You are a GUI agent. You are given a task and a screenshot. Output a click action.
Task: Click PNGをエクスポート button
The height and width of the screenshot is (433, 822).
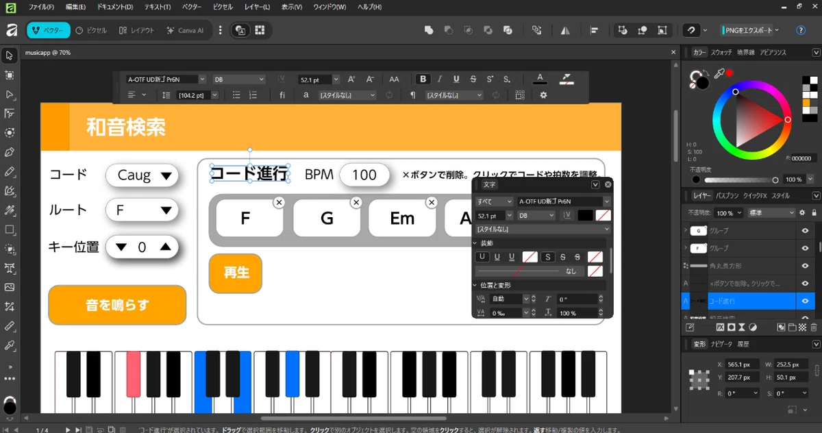tap(749, 30)
